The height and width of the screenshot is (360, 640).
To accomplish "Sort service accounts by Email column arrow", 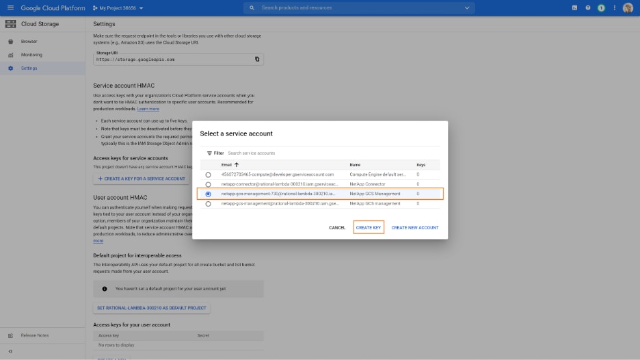I will pos(237,165).
